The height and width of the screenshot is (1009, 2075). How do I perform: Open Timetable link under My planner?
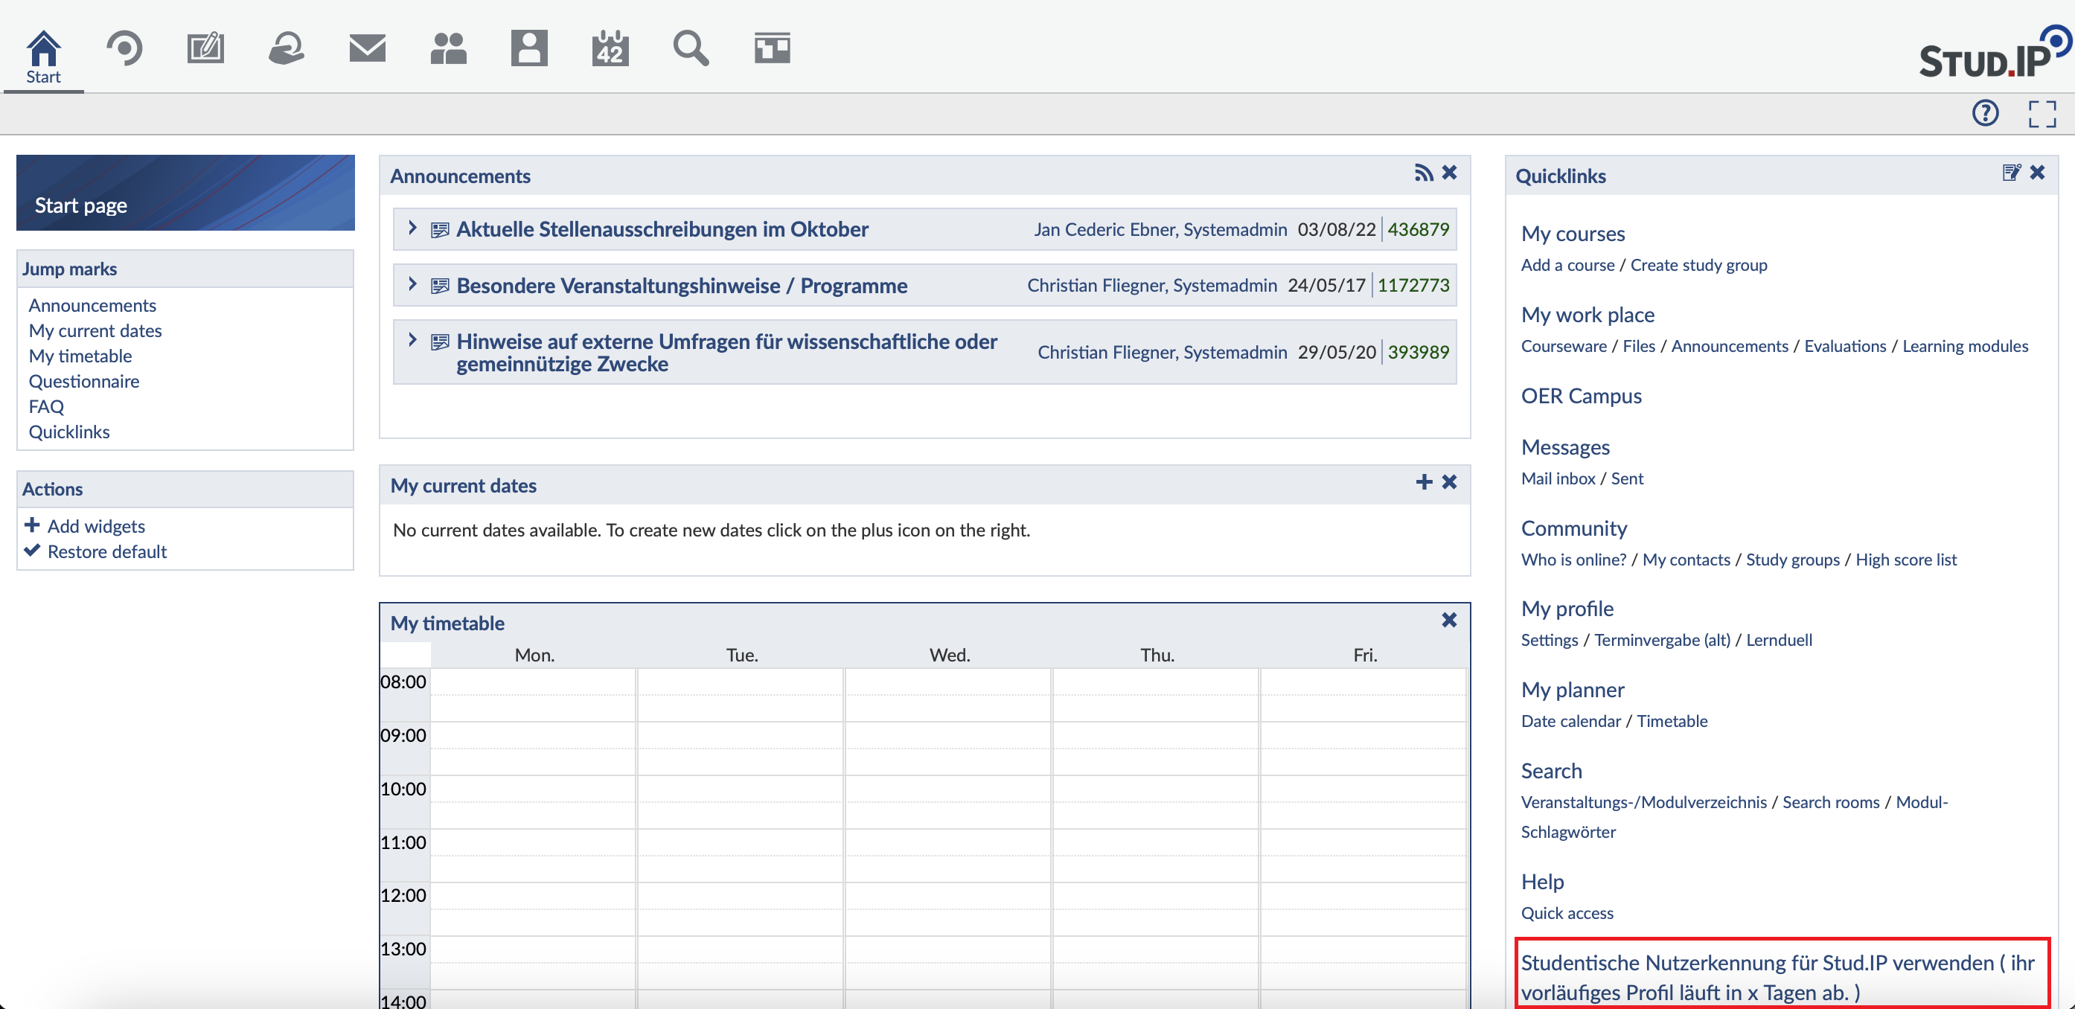pyautogui.click(x=1672, y=722)
